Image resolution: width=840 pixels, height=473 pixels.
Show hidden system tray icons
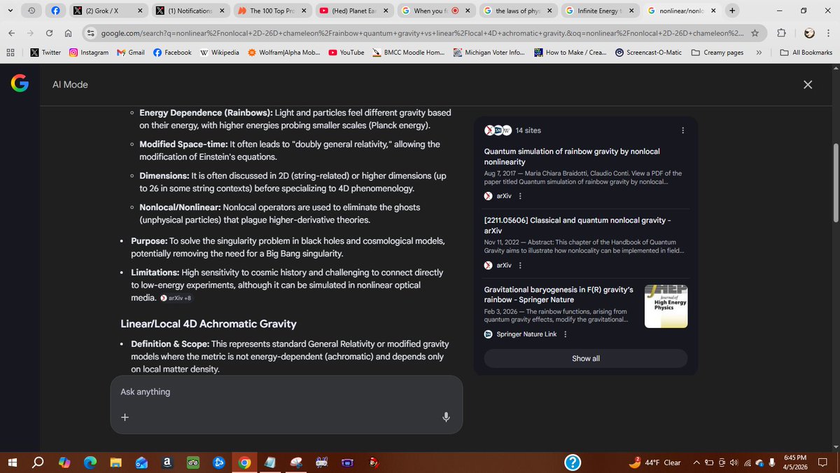click(696, 462)
